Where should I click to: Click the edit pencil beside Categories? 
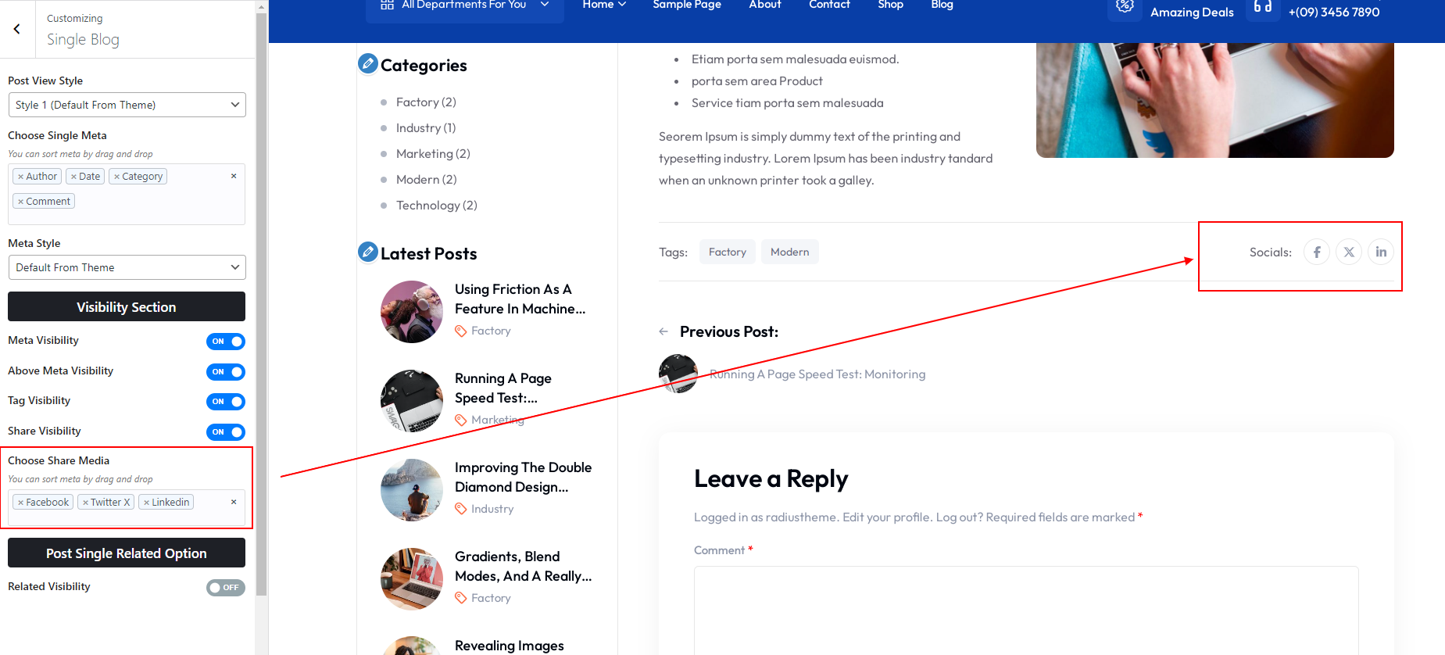tap(367, 63)
